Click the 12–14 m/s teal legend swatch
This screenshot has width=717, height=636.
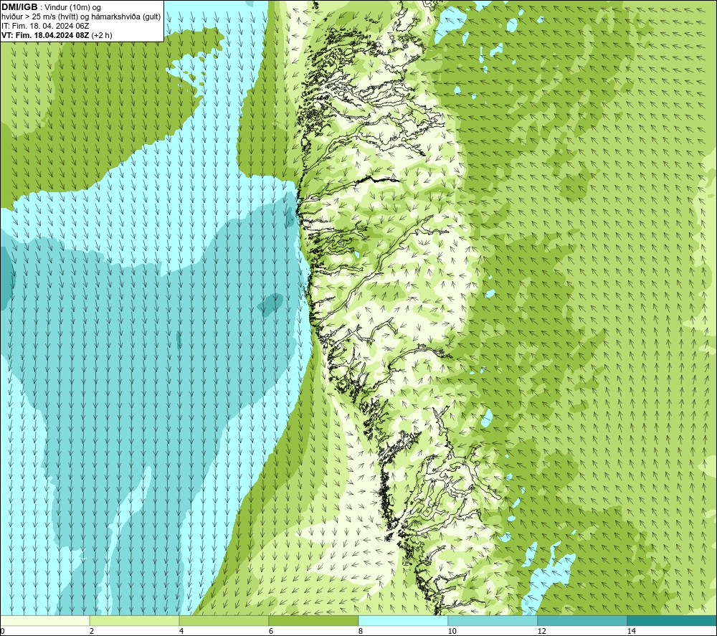coord(582,620)
